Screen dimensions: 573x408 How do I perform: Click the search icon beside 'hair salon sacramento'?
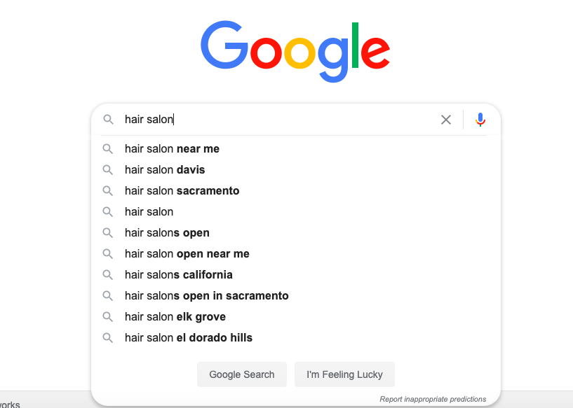[108, 190]
